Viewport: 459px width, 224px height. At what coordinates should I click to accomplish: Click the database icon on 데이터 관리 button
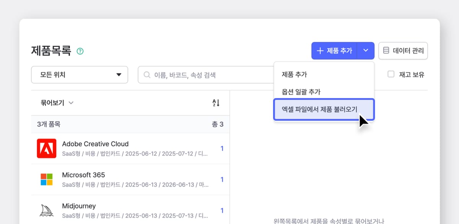coord(386,51)
